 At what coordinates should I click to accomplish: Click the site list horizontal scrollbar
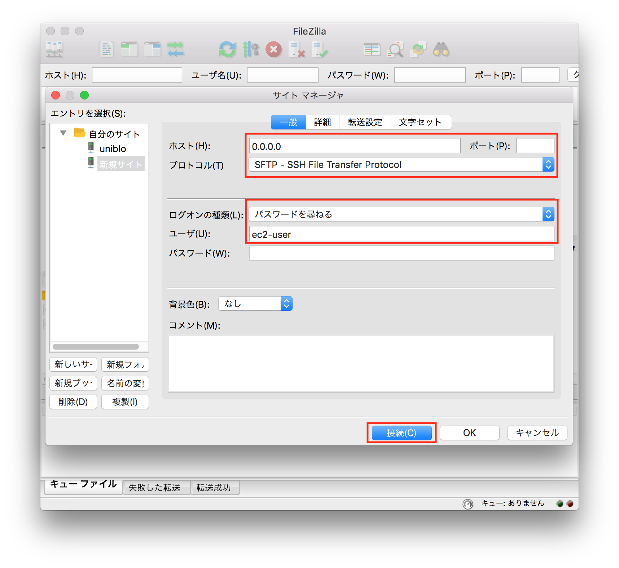(96, 347)
